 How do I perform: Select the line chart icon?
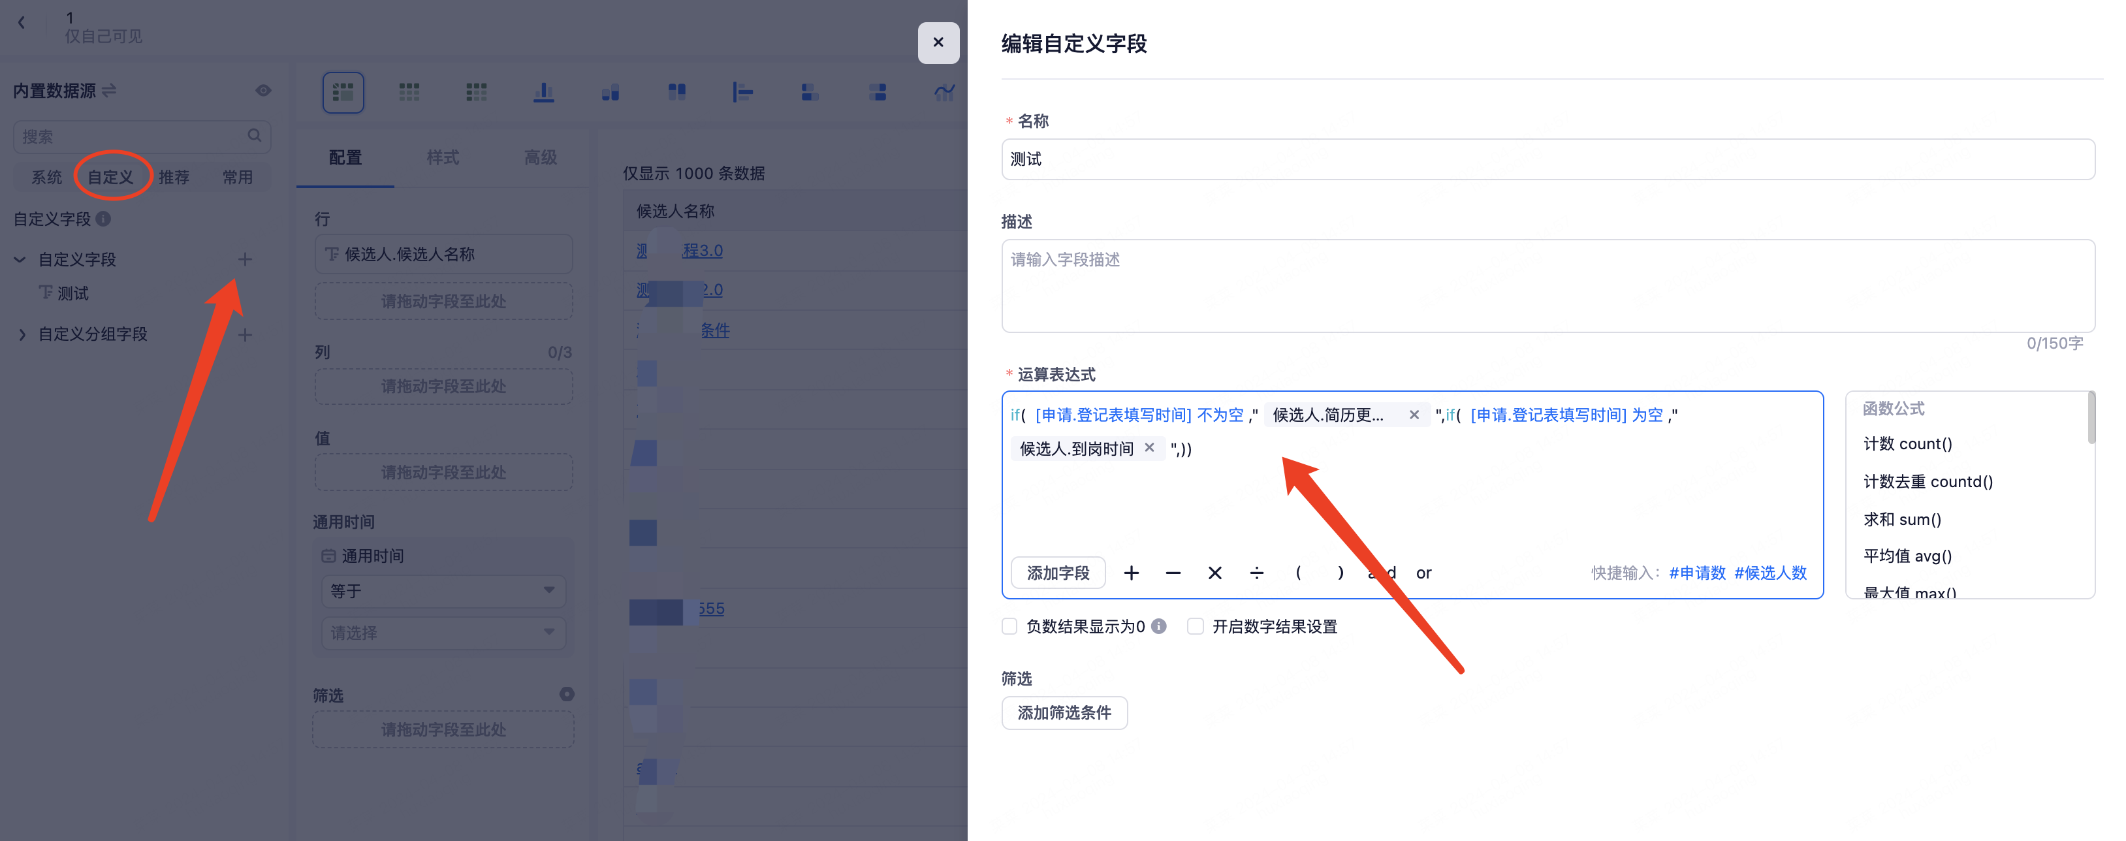coord(944,93)
